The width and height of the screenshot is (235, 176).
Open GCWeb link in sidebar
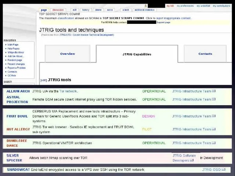click(12, 76)
